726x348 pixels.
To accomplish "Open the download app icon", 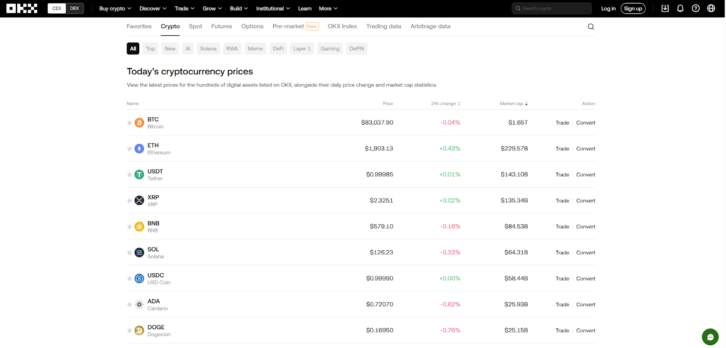I will pos(665,8).
